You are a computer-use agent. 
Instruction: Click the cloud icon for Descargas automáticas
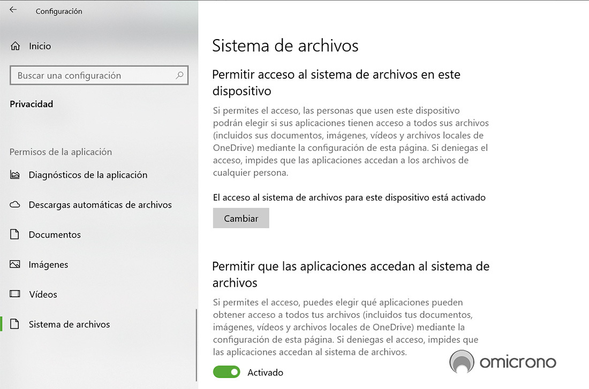[x=15, y=204]
